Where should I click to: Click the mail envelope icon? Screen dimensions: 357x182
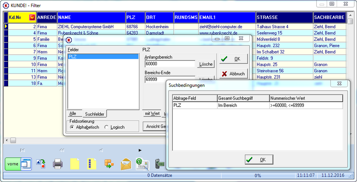pos(126,164)
